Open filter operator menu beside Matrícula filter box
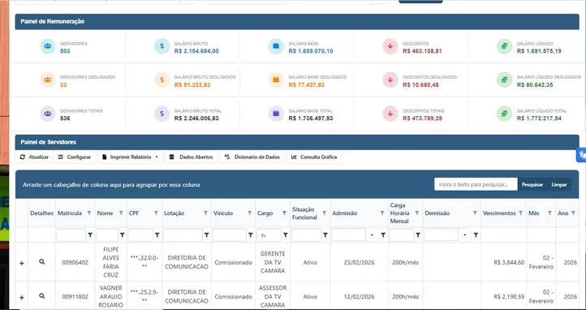 [90, 235]
